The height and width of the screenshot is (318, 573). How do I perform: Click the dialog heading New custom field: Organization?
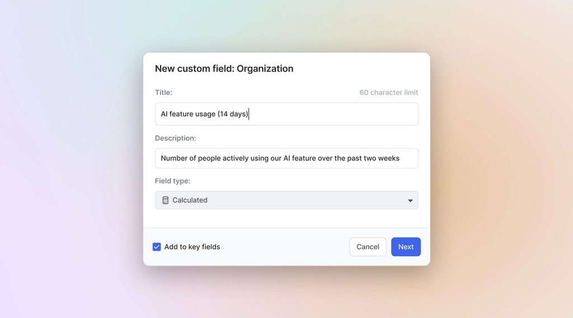pyautogui.click(x=224, y=69)
